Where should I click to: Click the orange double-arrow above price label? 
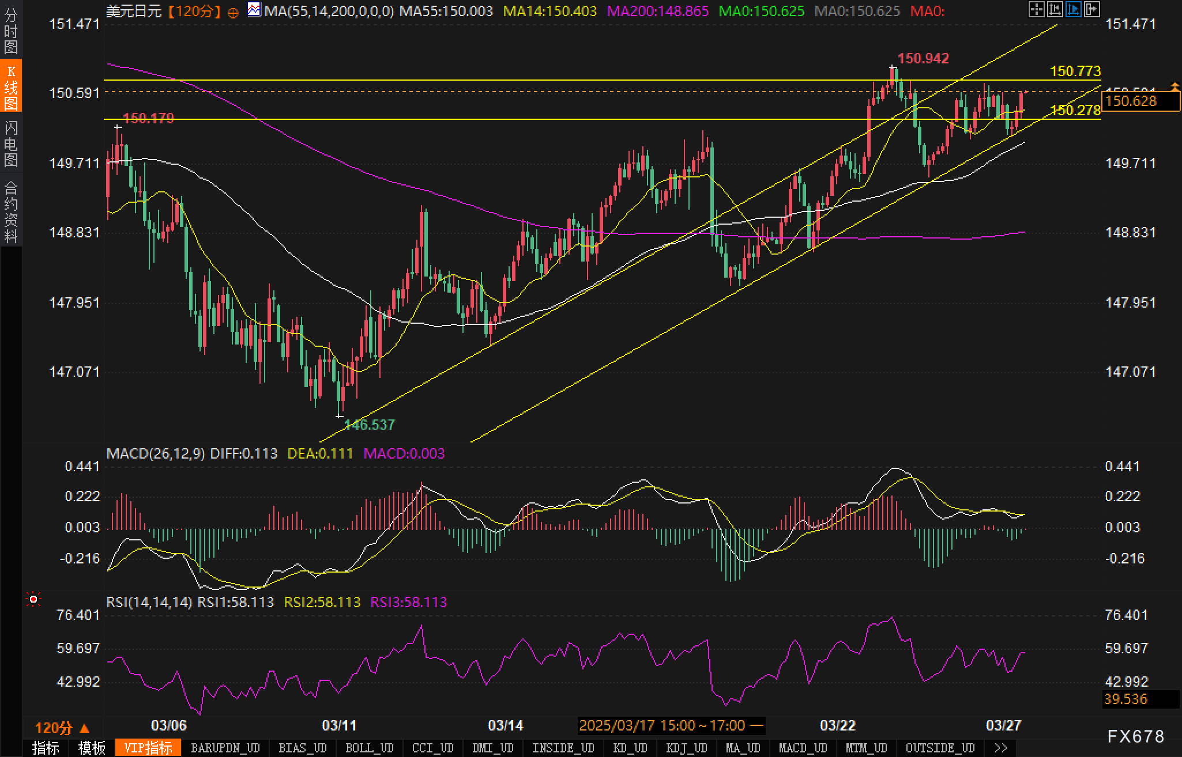pyautogui.click(x=1175, y=86)
